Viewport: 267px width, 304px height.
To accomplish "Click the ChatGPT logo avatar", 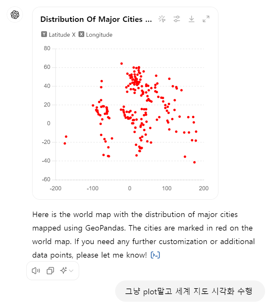I will click(x=15, y=15).
